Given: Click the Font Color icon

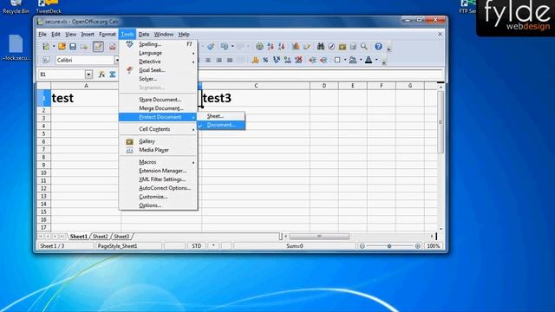Looking at the screenshot, I should [369, 60].
